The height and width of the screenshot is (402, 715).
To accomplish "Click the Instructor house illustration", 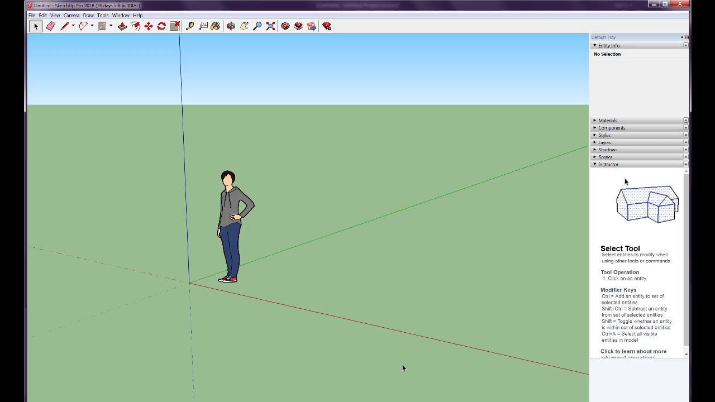I will point(647,204).
